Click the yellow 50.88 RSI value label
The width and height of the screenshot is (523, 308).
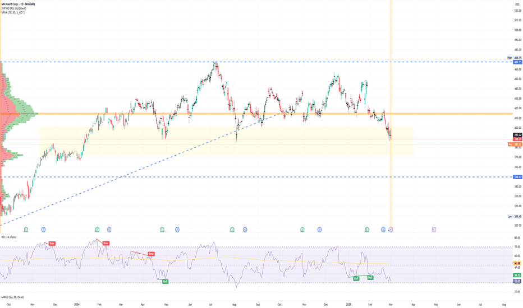517,264
